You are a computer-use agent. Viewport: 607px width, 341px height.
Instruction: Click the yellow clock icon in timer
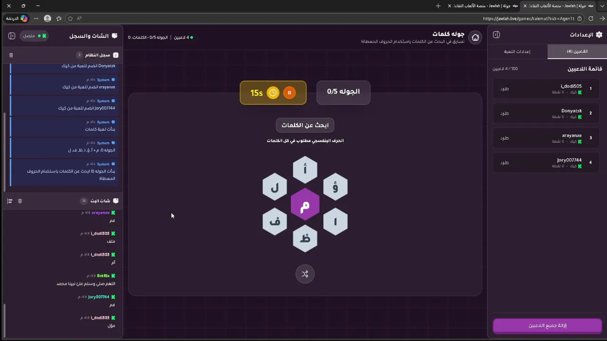pyautogui.click(x=273, y=93)
